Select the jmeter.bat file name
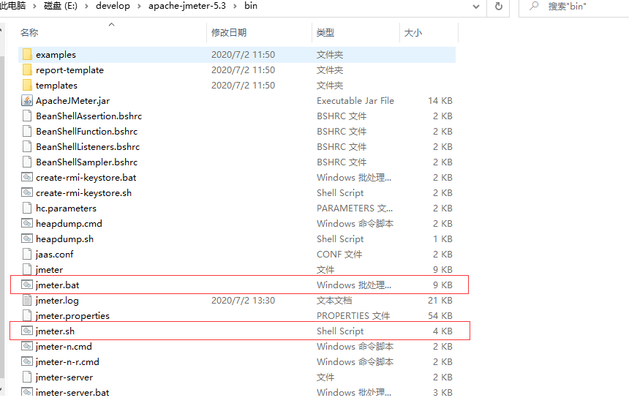 [x=57, y=285]
